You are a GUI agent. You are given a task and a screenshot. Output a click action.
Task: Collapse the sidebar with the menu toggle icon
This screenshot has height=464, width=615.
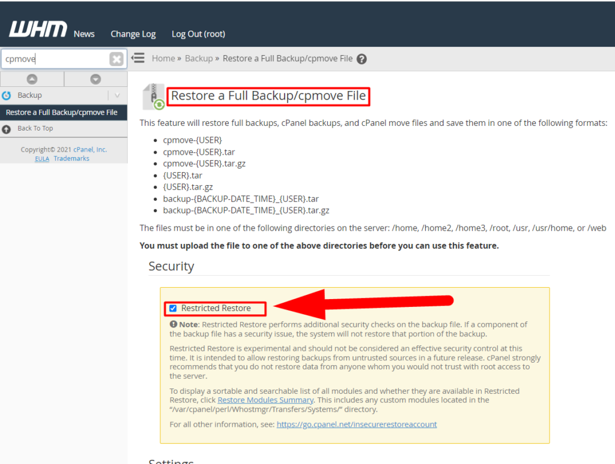click(138, 58)
